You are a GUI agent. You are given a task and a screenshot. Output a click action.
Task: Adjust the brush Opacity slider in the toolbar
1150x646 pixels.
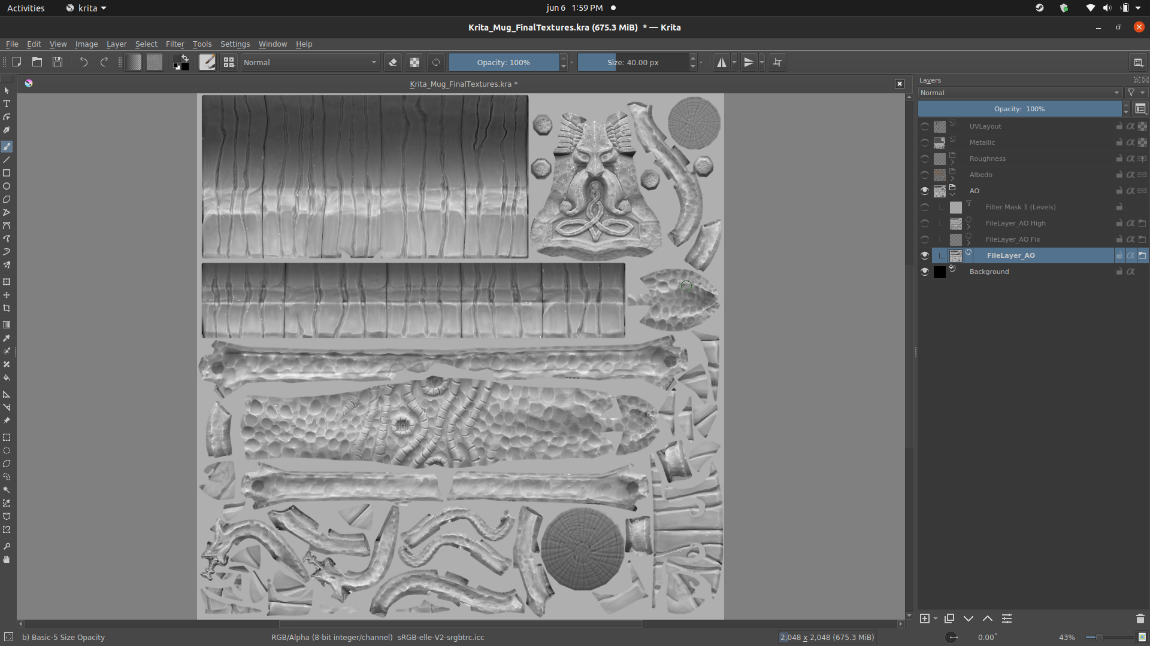(x=503, y=62)
